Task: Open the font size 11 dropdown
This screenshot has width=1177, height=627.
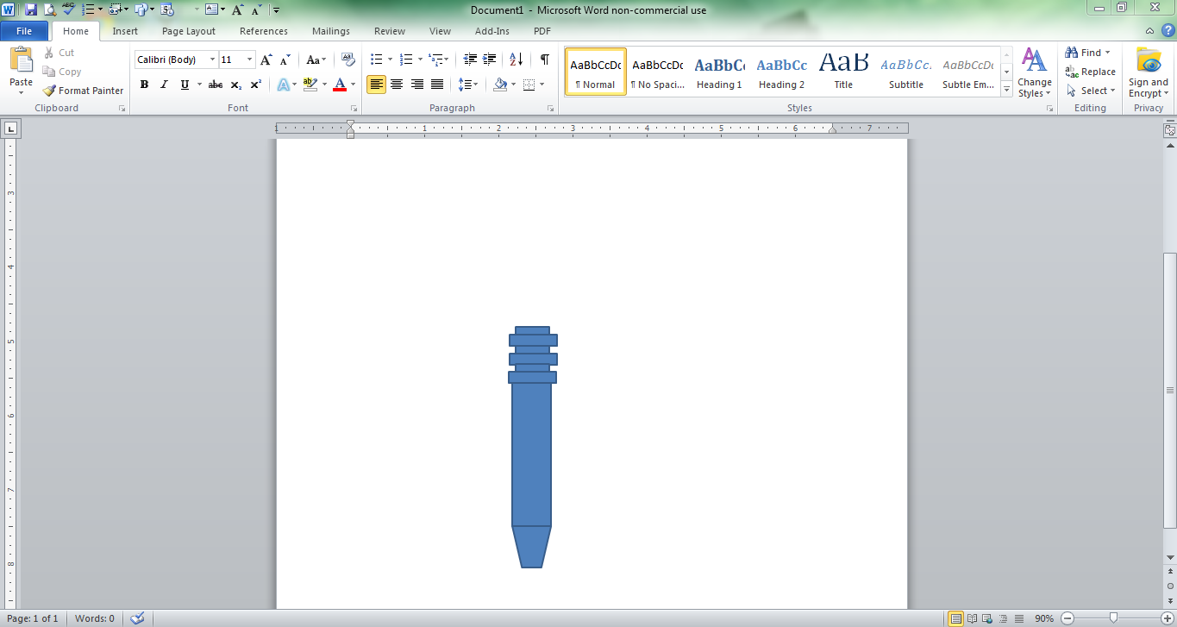Action: click(250, 60)
